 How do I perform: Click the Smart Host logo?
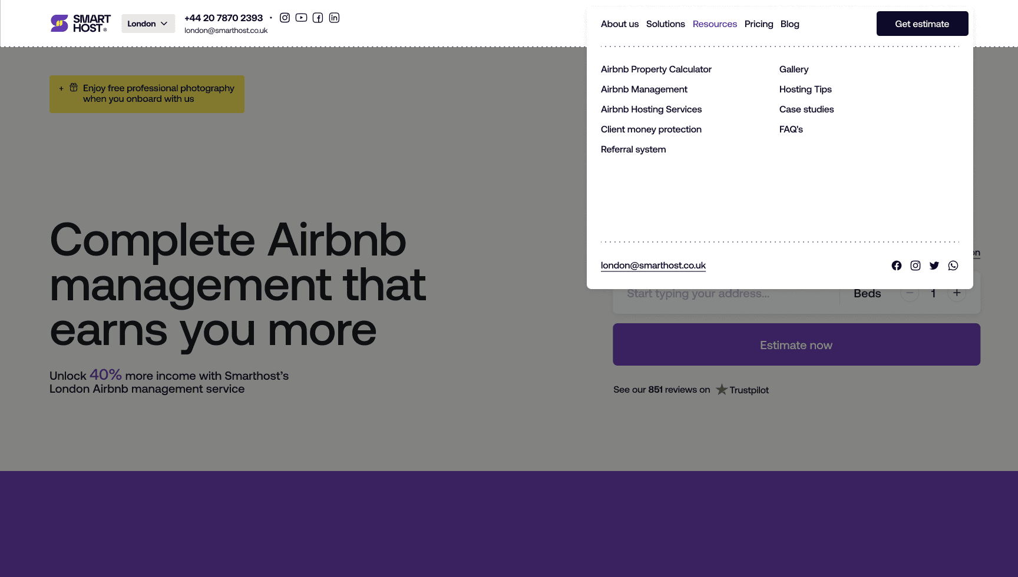click(80, 24)
